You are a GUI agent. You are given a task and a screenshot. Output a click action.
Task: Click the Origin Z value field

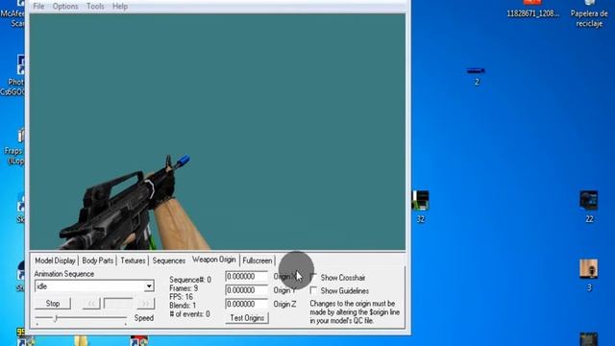click(246, 304)
